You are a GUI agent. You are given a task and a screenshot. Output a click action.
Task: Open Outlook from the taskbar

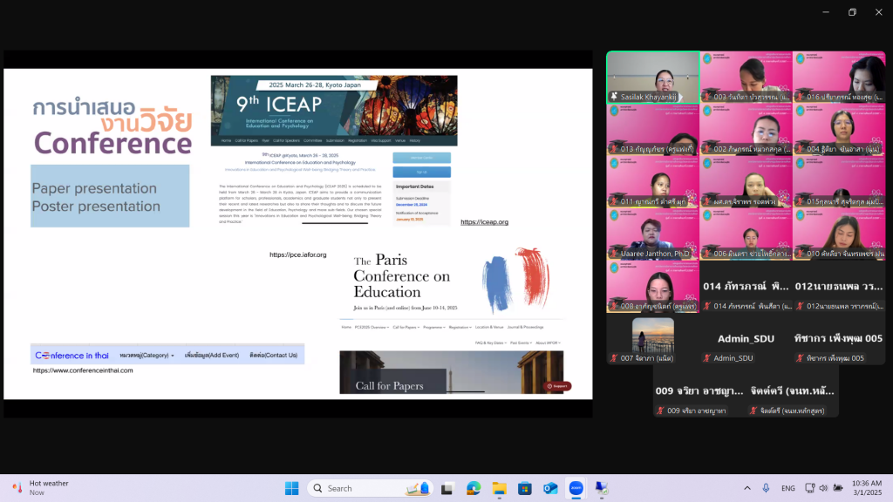[x=550, y=488]
